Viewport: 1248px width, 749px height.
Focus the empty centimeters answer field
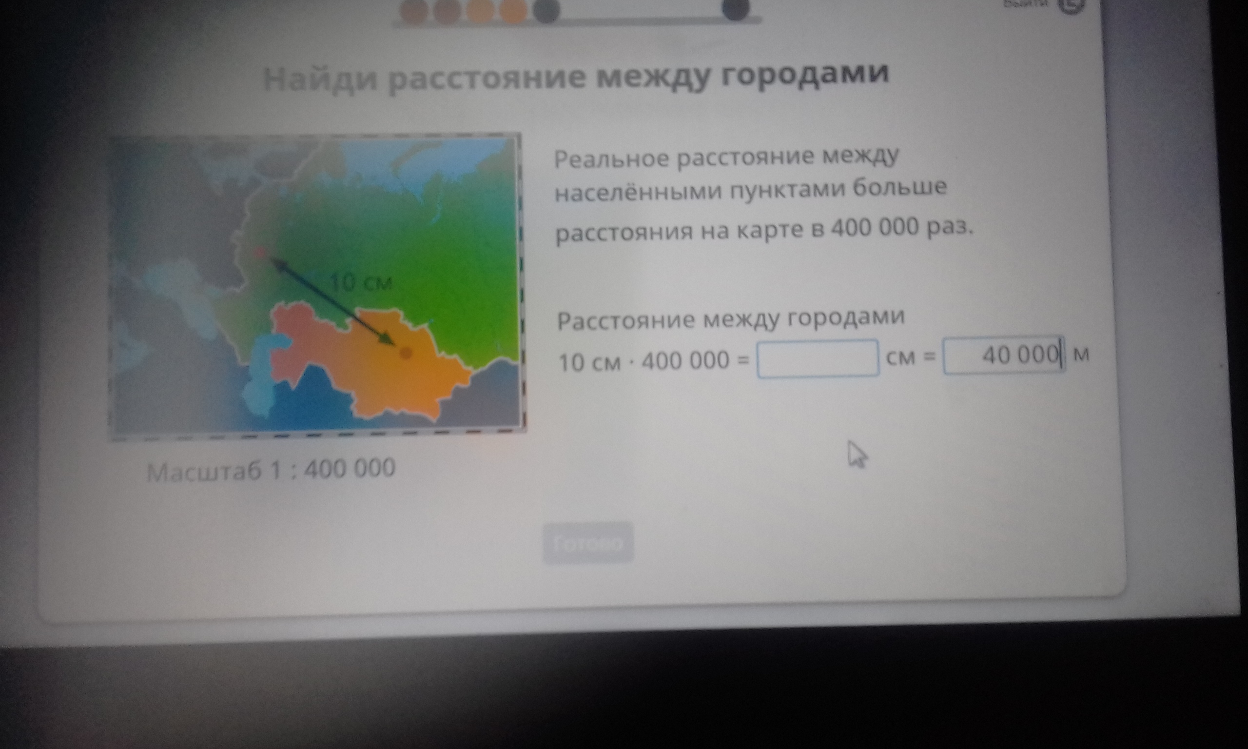tap(817, 358)
